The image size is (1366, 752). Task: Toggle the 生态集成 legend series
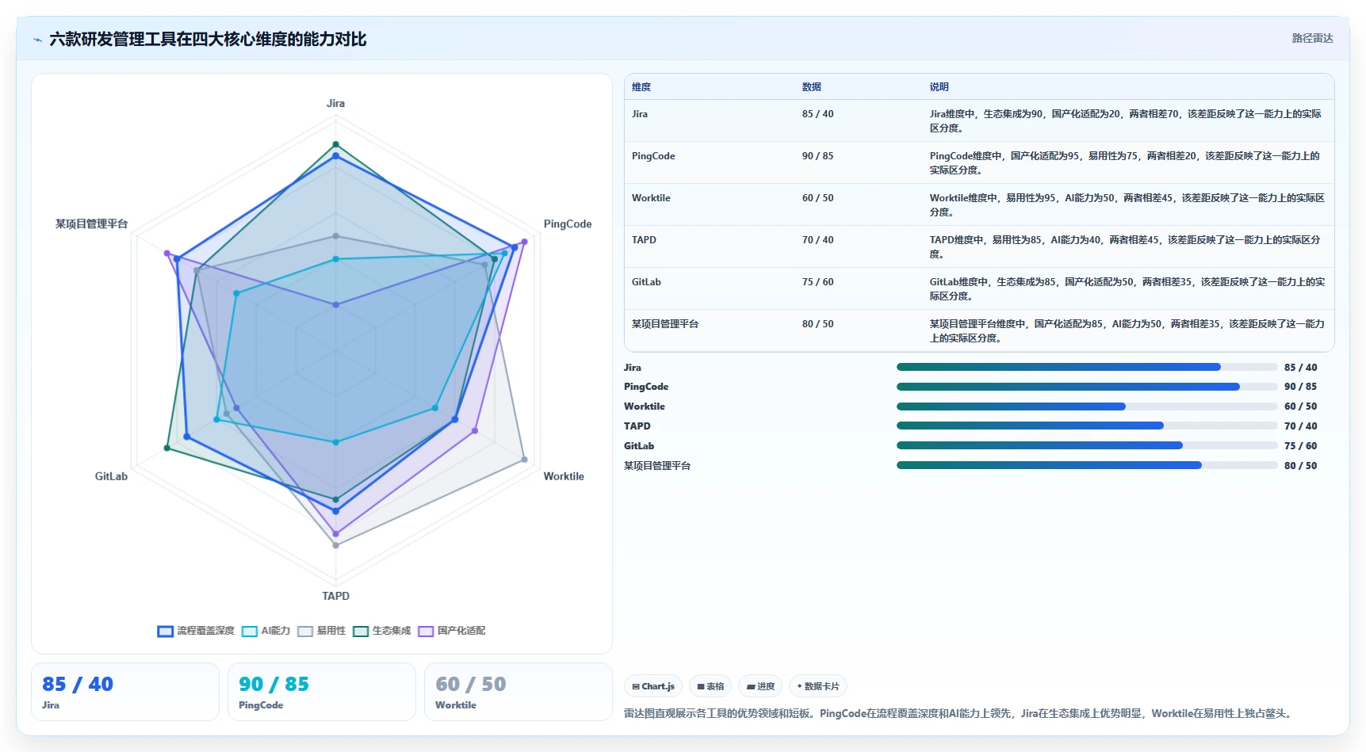click(x=382, y=631)
